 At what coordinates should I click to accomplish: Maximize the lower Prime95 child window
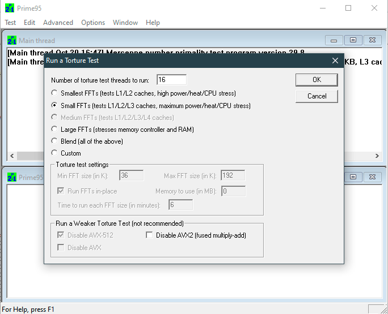[x=353, y=177]
